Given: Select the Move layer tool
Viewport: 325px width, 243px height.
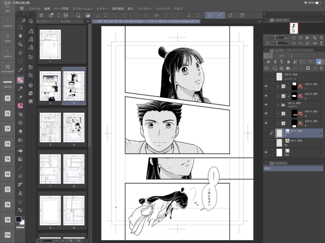Looking at the screenshot, I should click(x=20, y=53).
